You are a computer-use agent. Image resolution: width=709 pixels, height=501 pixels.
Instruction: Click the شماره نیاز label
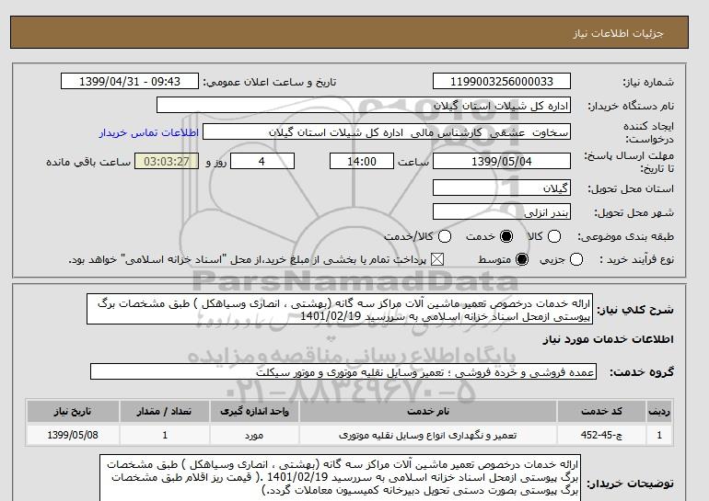(648, 82)
